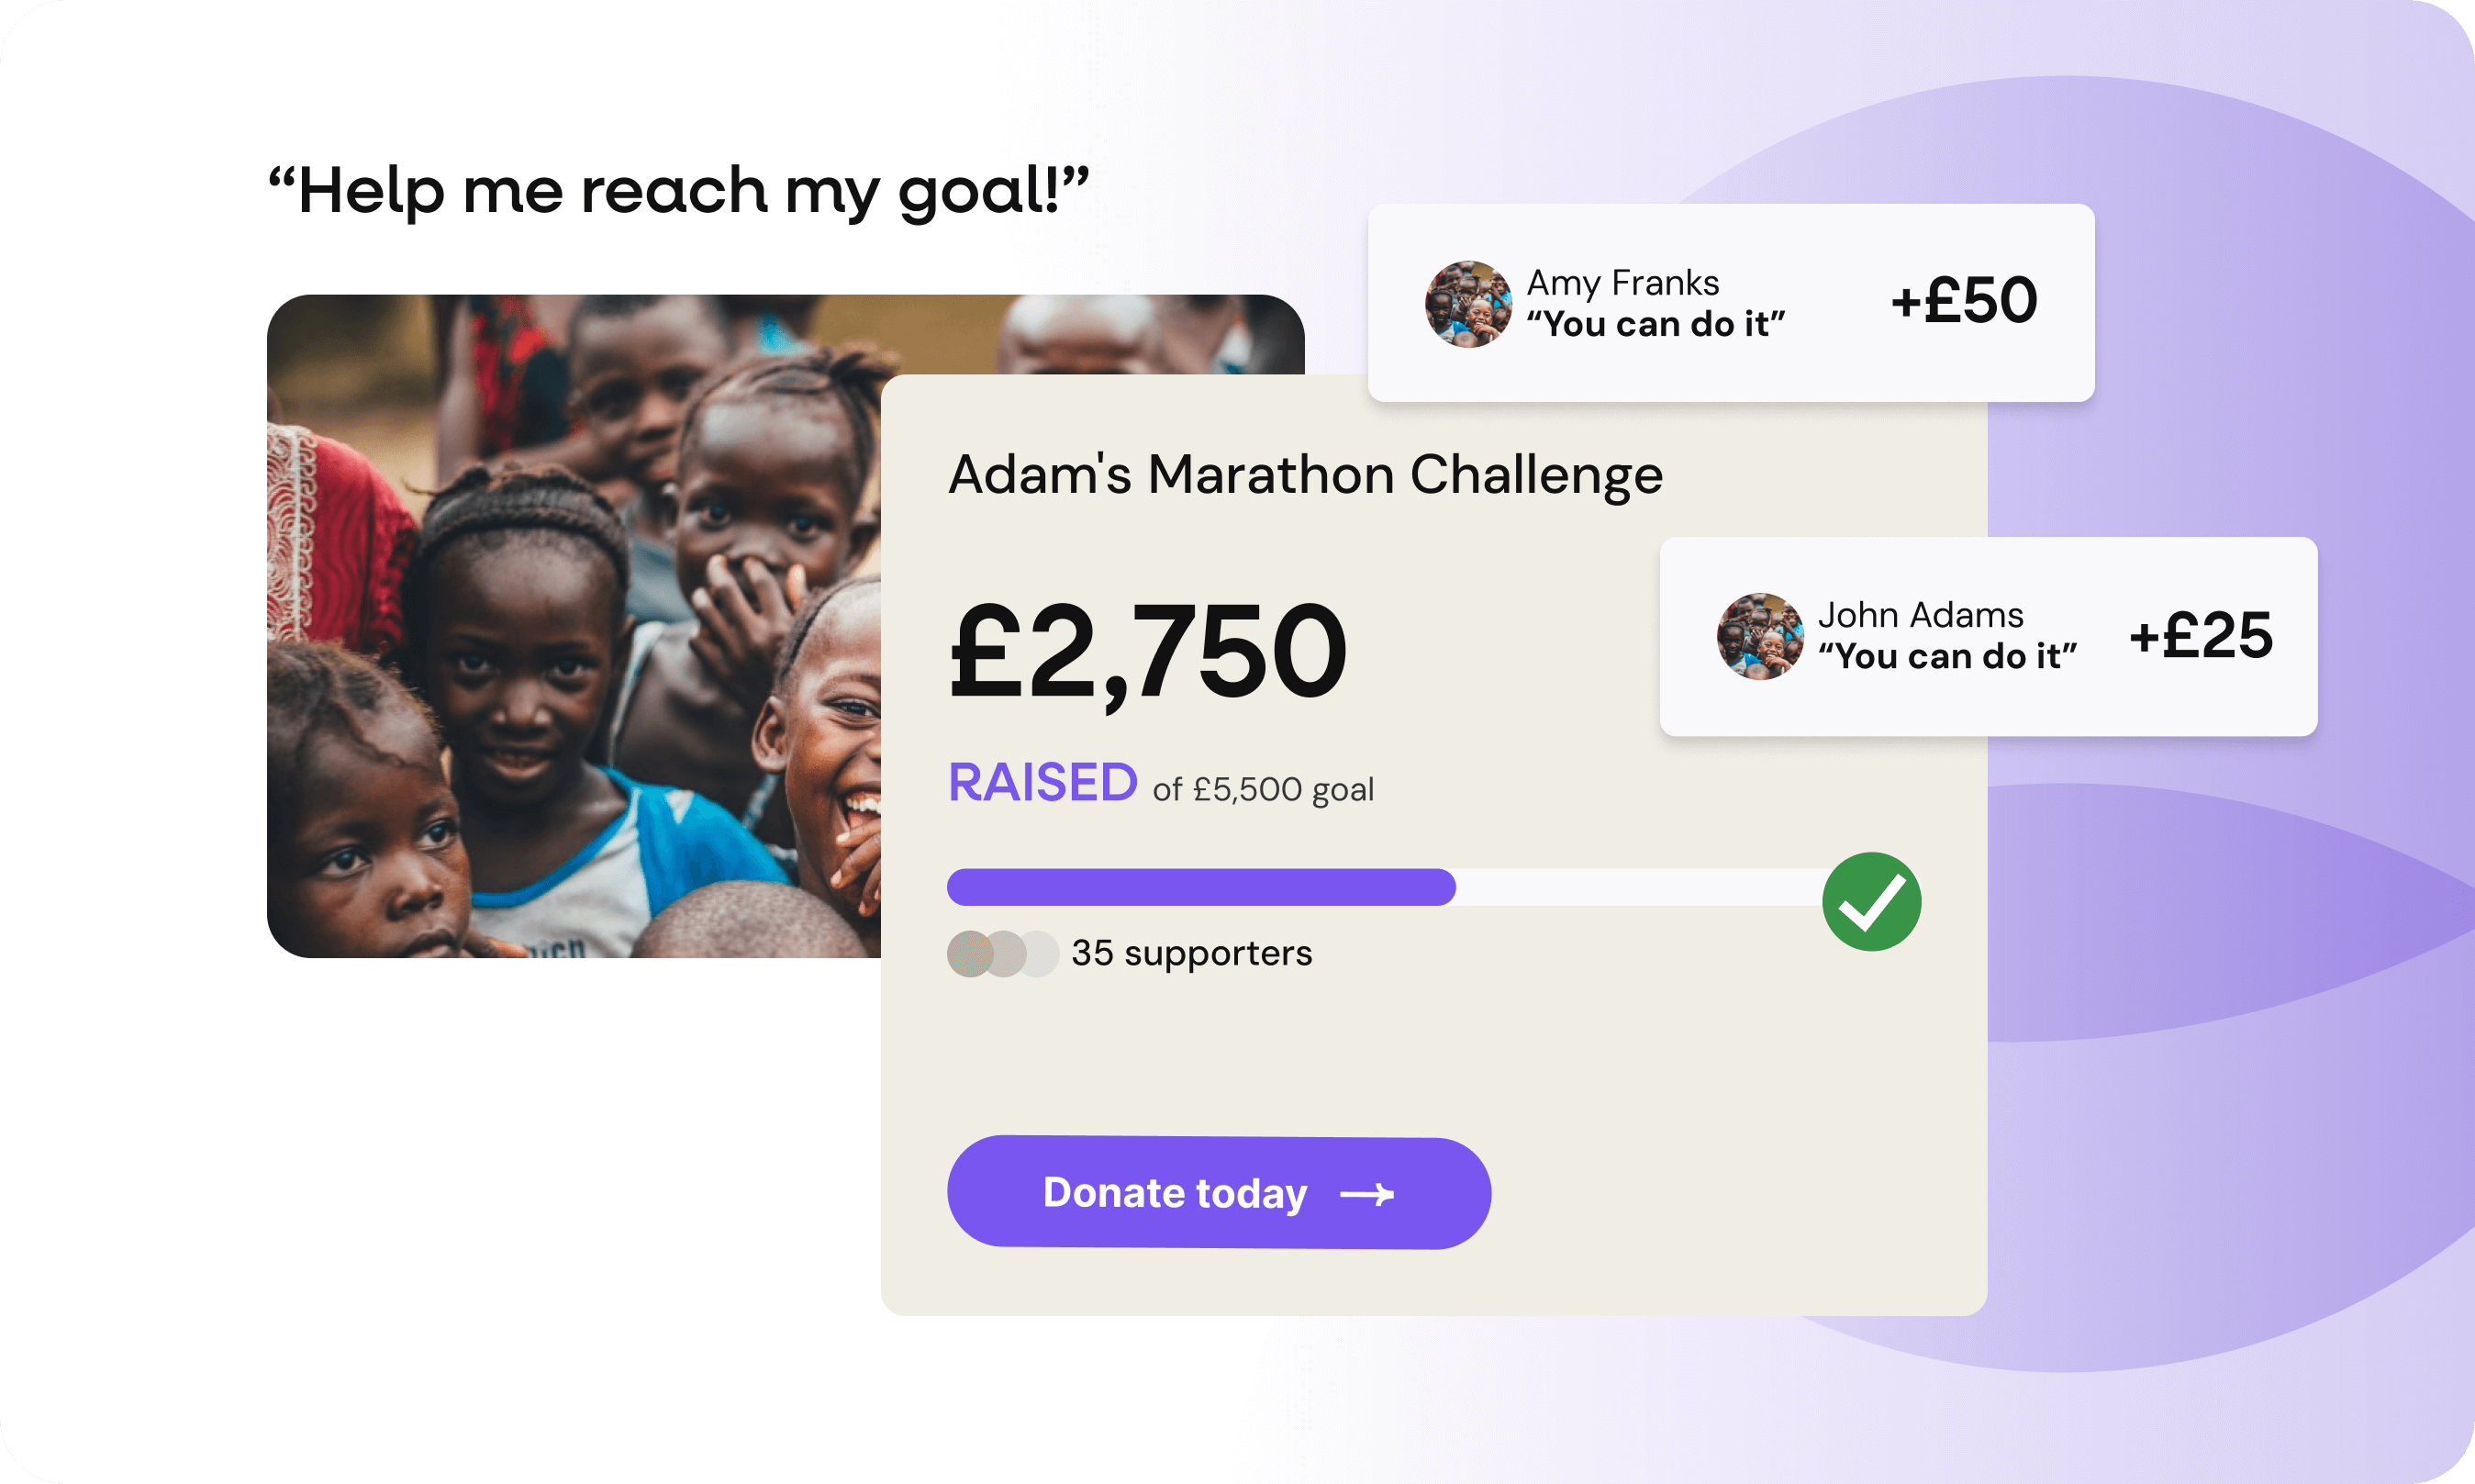Viewport: 2475px width, 1484px height.
Task: Open the children group photo
Action: point(570,620)
